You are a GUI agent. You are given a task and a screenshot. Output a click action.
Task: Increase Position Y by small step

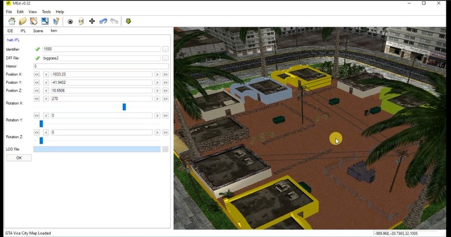[x=157, y=82]
